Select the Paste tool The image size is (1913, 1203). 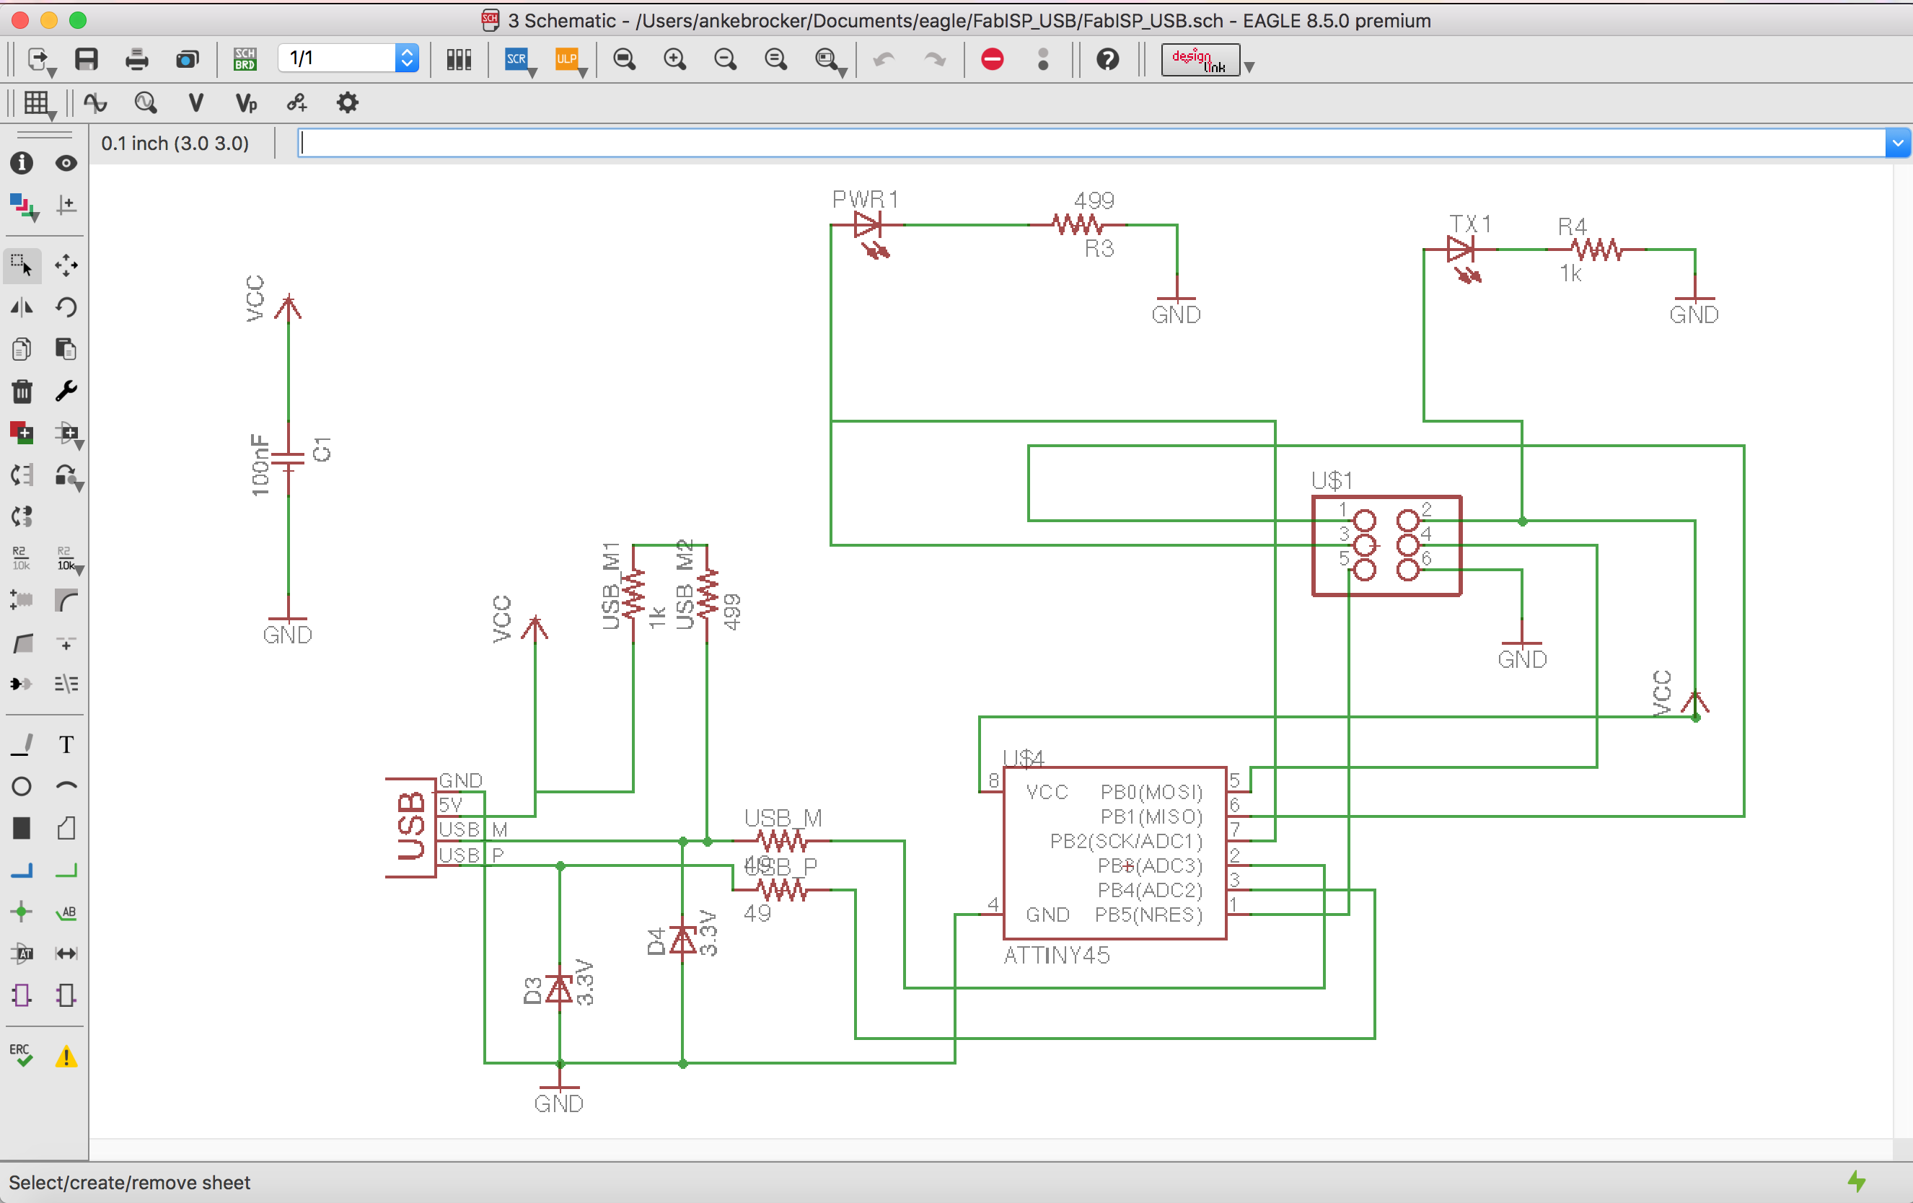[x=66, y=349]
